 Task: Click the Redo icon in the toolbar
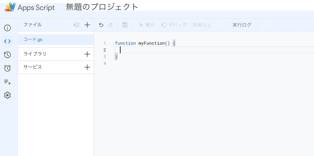pos(110,25)
